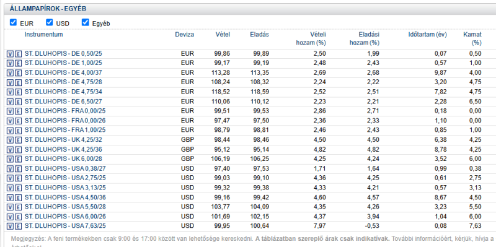Open ST. DLUHOPIS - FRA 0,00/25 instrument
The height and width of the screenshot is (247, 496).
click(65, 111)
